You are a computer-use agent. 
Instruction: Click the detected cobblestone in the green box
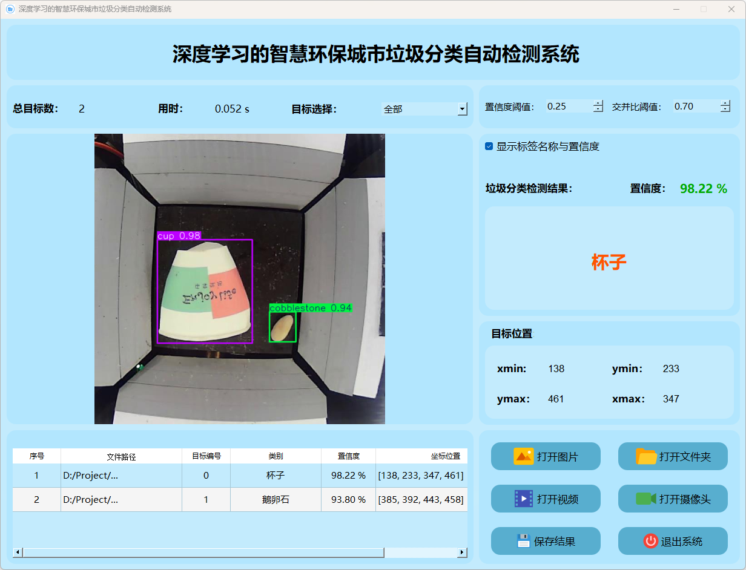(282, 327)
